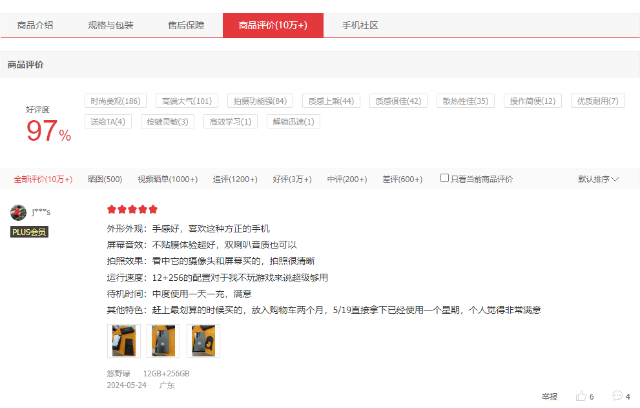Click the 商品评价 section header
640x408 pixels.
coord(25,65)
